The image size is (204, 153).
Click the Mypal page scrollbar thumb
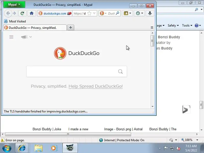(152, 41)
